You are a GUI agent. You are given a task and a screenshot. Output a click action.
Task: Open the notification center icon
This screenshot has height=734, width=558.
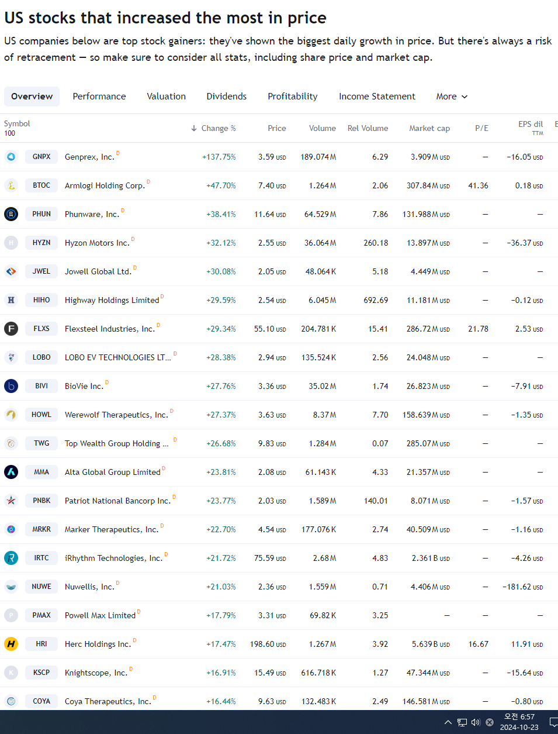point(553,722)
